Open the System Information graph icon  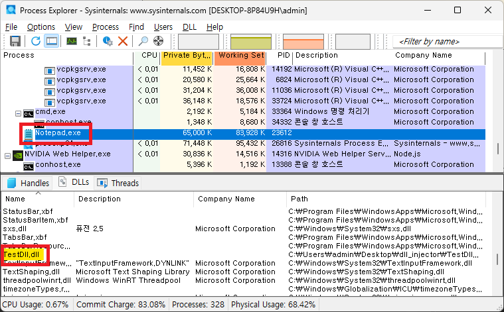(71, 41)
